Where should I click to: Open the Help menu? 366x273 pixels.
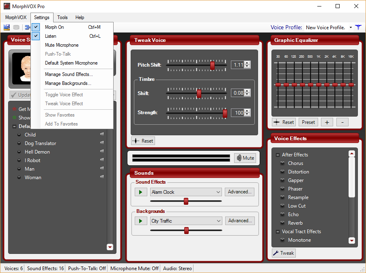(80, 17)
